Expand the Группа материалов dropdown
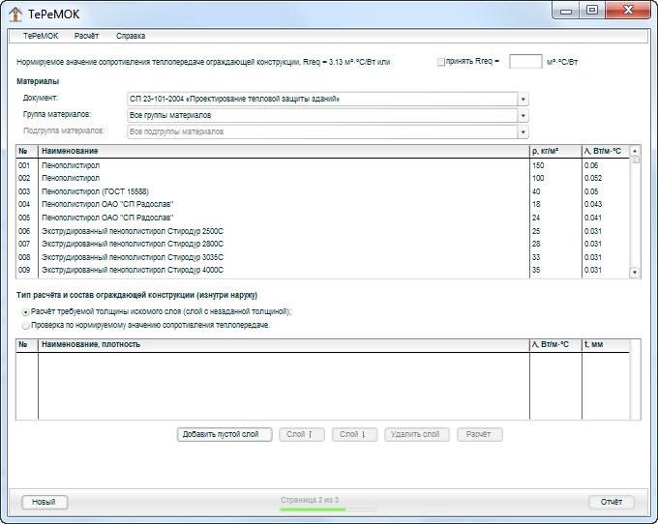Screen dimensions: 658x524 (x=523, y=115)
